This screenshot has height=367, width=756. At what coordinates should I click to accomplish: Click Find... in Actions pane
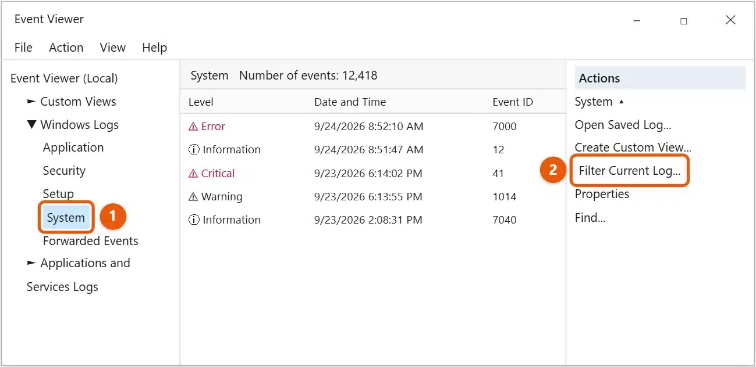pos(590,218)
